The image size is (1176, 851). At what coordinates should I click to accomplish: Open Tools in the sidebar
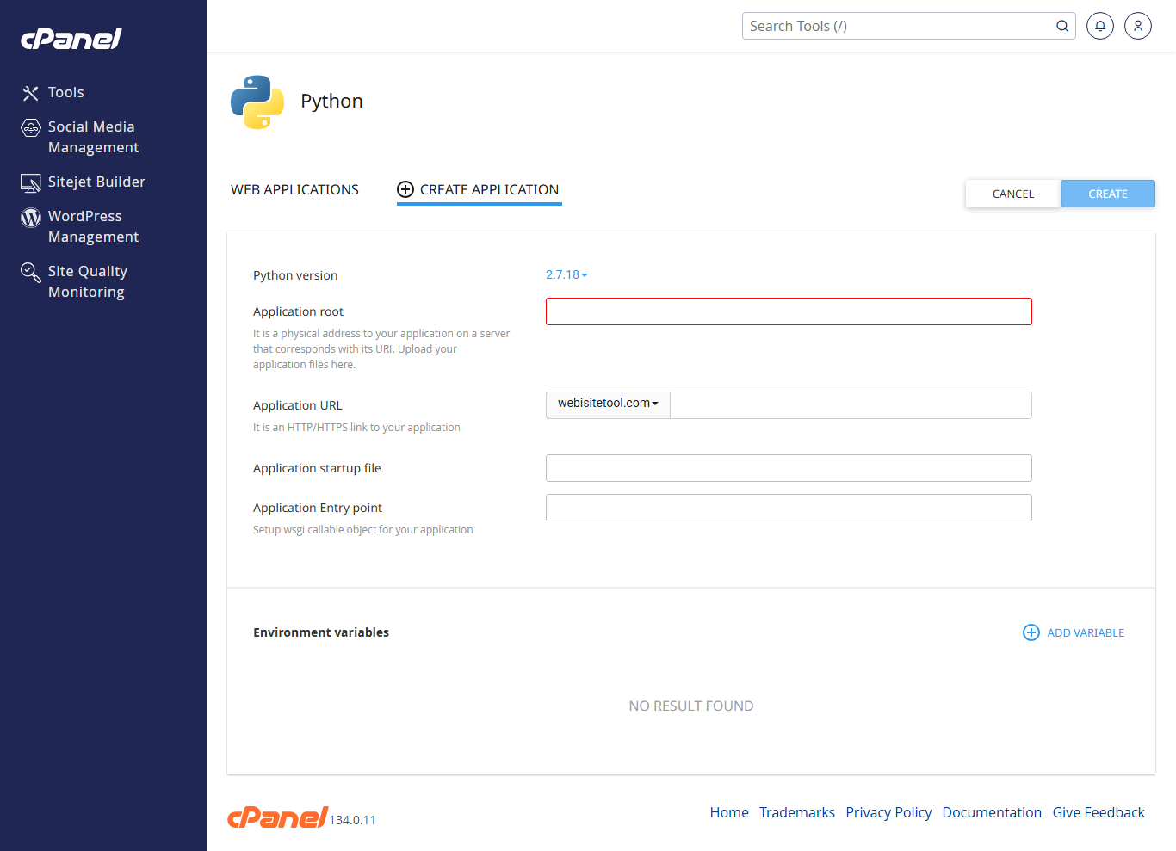[x=66, y=92]
